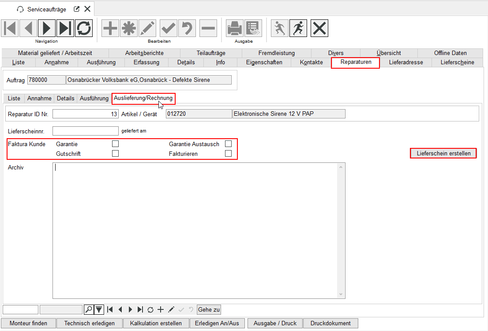
Task: Open the Arbeitsberichte tab
Action: pyautogui.click(x=144, y=53)
